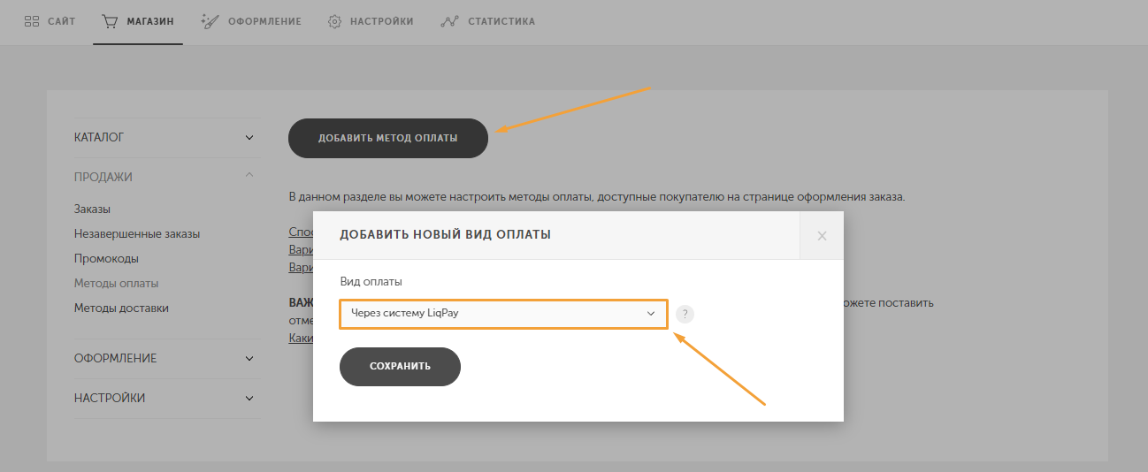This screenshot has height=472, width=1148.
Task: Open Незавершенные заказы in the sidebar
Action: click(x=137, y=234)
